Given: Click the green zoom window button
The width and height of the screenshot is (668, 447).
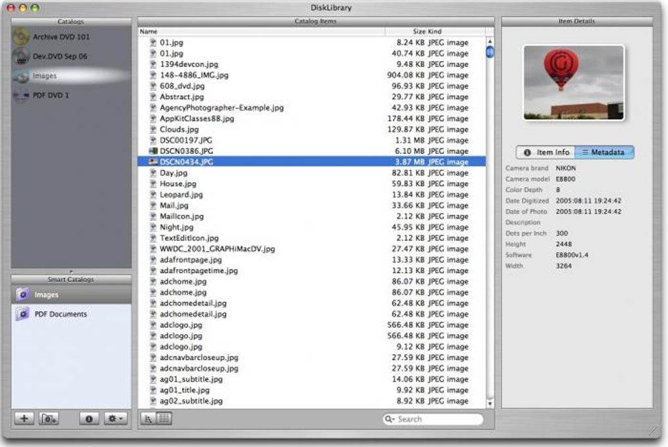Looking at the screenshot, I should (35, 8).
